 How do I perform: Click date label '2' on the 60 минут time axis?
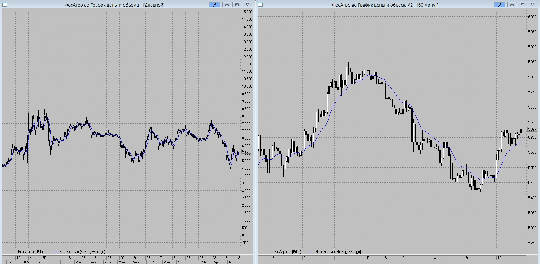pos(273,258)
